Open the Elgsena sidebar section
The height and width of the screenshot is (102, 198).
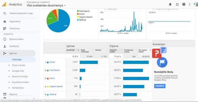pos(13,94)
